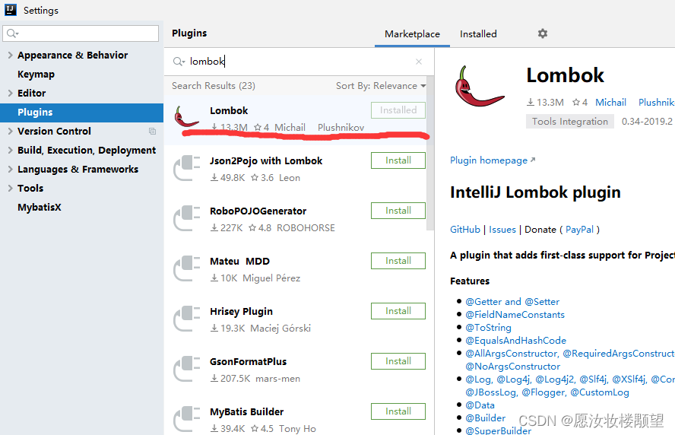The width and height of the screenshot is (675, 435).
Task: Select Keymap in settings tree
Action: [36, 74]
